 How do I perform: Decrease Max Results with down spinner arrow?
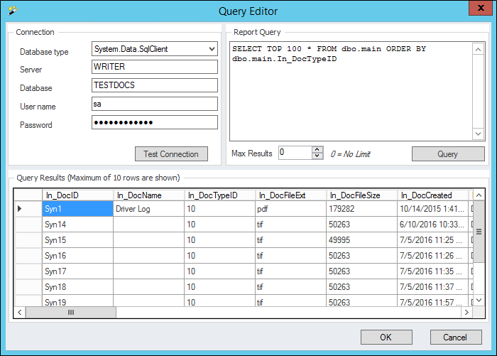point(317,156)
